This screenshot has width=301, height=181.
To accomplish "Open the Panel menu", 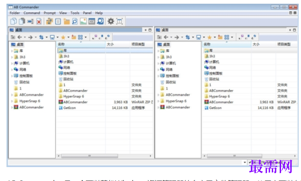I will (87, 13).
